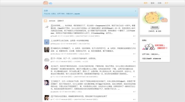The height and width of the screenshot is (102, 185).
Task: Open the 关于 navigation item
Action: coord(166,3)
